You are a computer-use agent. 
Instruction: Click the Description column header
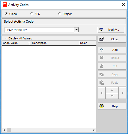(55, 43)
